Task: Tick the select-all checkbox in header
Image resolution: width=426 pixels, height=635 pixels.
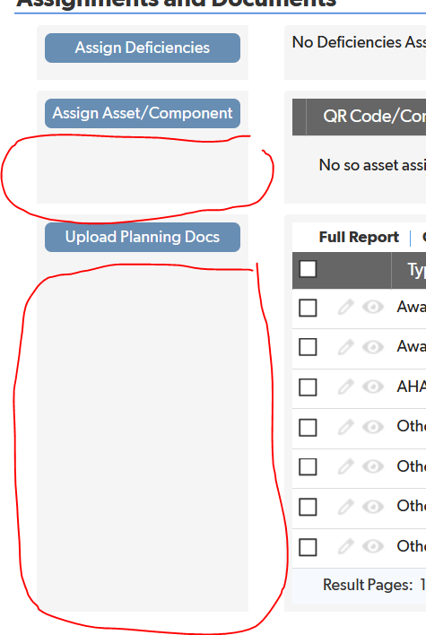Action: pos(308,269)
